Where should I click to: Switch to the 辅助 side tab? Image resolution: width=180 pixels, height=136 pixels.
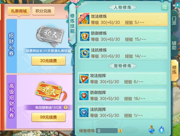point(174,46)
